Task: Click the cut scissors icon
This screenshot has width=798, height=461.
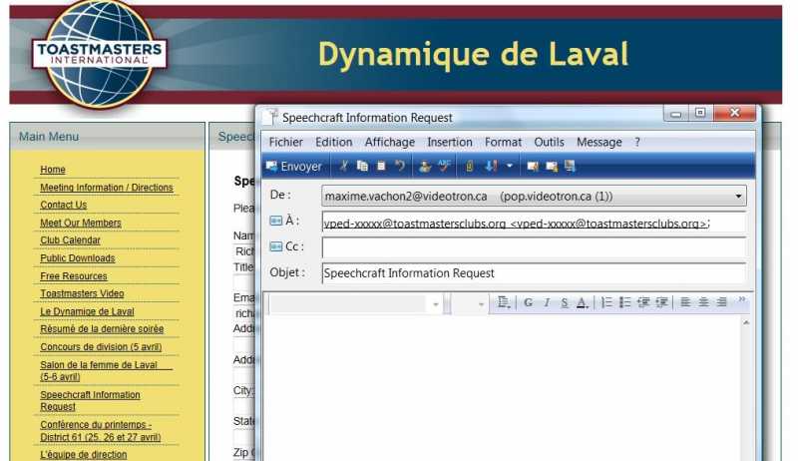Action: tap(345, 167)
